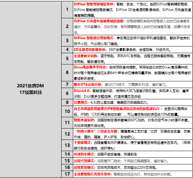Select row number 8 cell
Screen dimensions: 193x178
pos(67,93)
